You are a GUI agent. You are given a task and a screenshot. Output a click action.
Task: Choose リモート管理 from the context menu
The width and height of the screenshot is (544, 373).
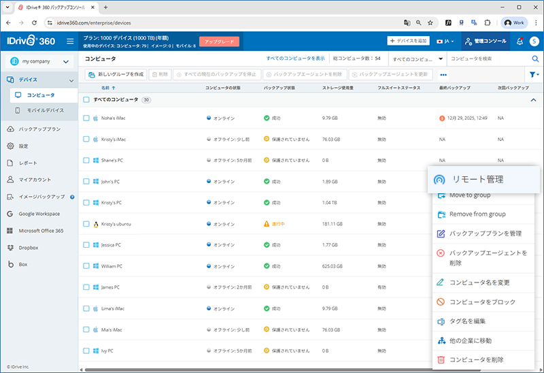[x=486, y=180]
